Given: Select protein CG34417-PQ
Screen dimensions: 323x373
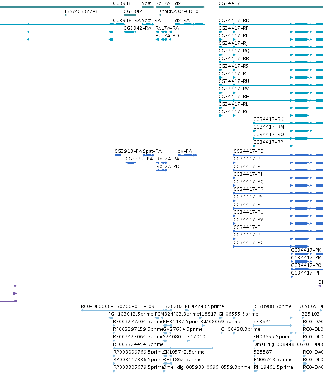Looking at the screenshot, I should point(249,182).
